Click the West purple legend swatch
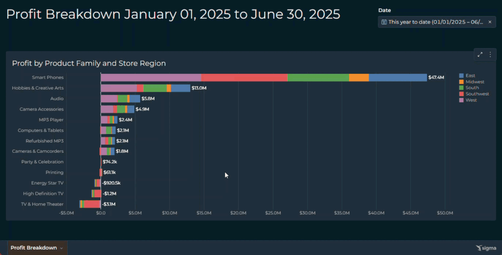 (461, 100)
